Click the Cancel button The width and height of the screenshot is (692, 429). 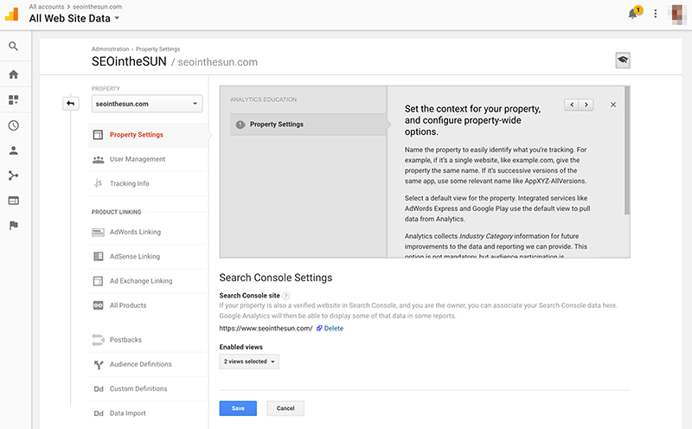coord(285,408)
